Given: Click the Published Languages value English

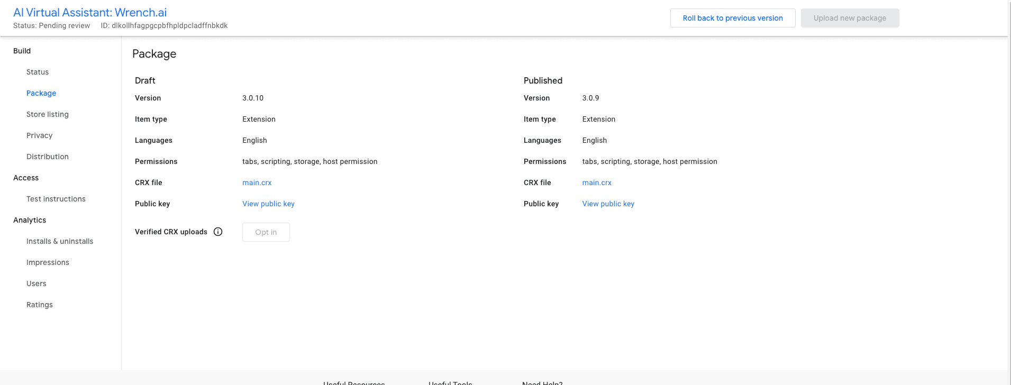Looking at the screenshot, I should pyautogui.click(x=595, y=140).
